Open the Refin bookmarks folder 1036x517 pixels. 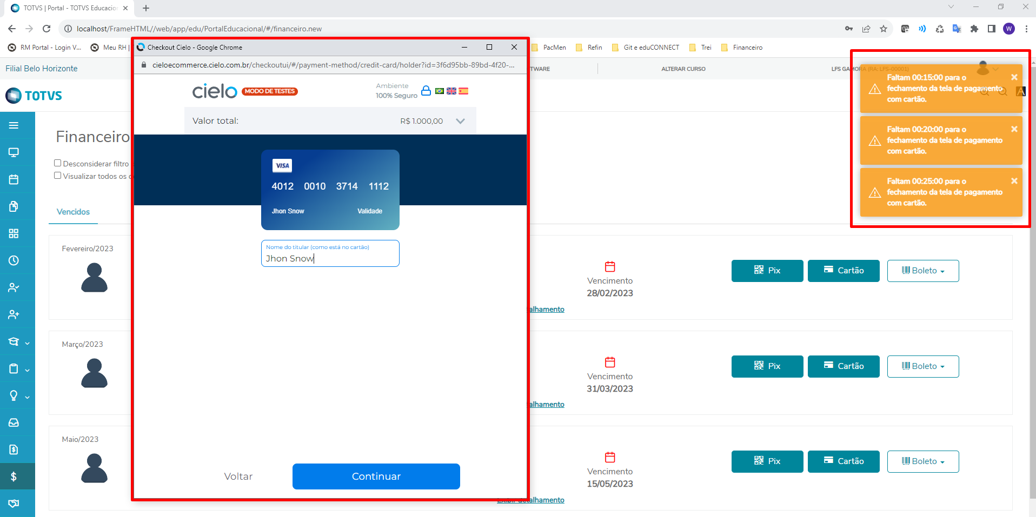click(589, 48)
